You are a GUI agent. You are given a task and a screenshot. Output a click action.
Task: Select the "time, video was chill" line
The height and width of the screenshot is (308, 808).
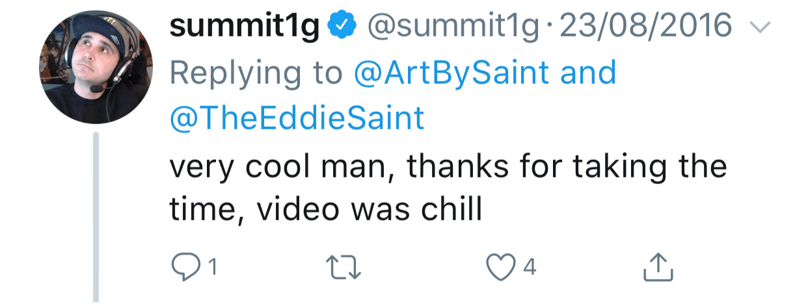[x=325, y=210]
